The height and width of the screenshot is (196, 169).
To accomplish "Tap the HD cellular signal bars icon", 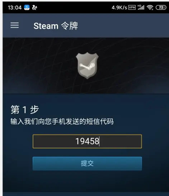I will coord(141,8).
